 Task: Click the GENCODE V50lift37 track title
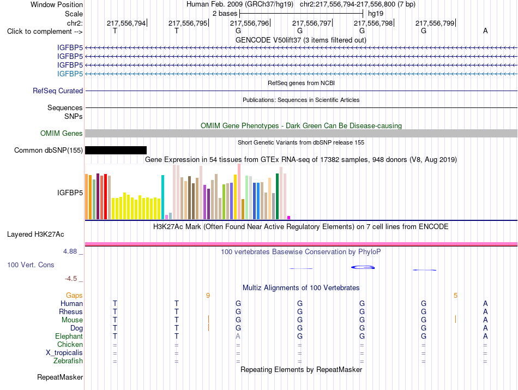pos(301,40)
